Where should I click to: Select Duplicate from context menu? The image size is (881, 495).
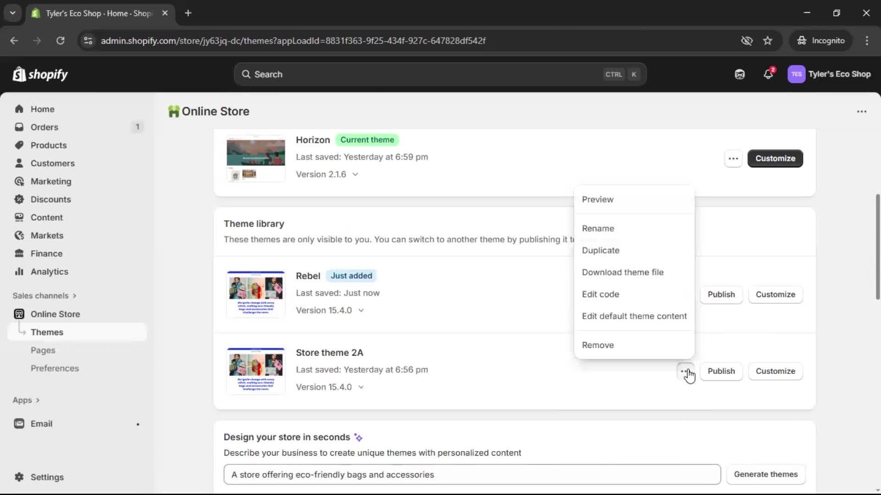click(x=601, y=251)
